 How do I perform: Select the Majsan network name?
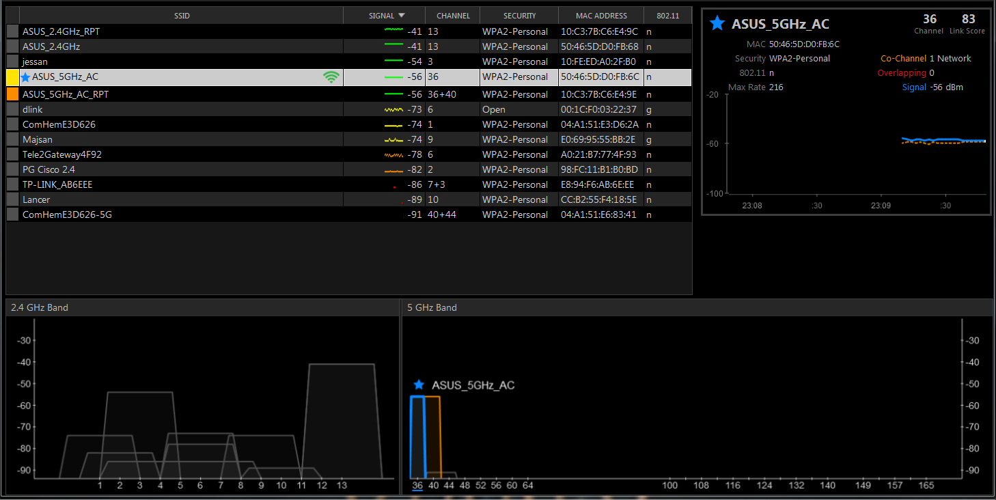click(38, 139)
